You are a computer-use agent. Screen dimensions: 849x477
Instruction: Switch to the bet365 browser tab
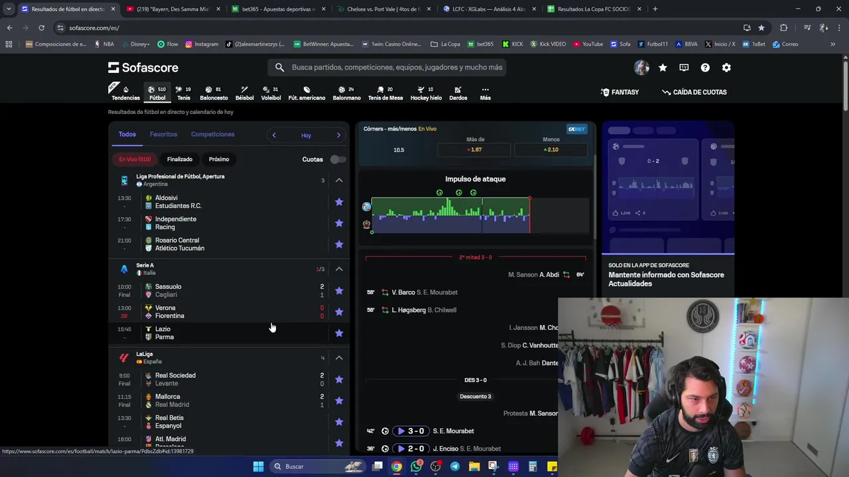[x=278, y=9]
